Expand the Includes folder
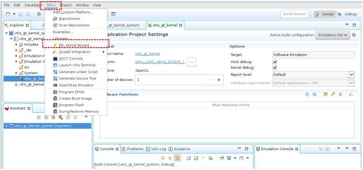The height and width of the screenshot is (170, 363). point(16,44)
